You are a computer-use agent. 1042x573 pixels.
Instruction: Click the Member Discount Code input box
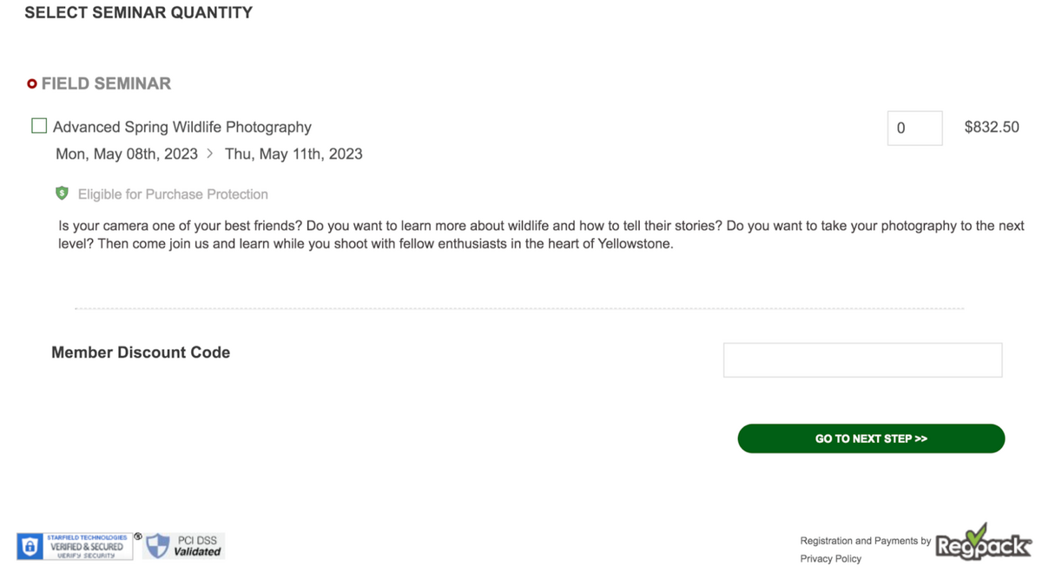862,359
